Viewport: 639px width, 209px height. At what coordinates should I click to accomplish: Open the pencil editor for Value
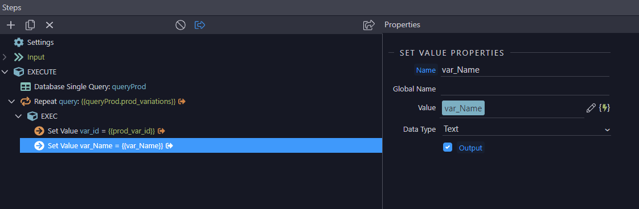point(591,108)
